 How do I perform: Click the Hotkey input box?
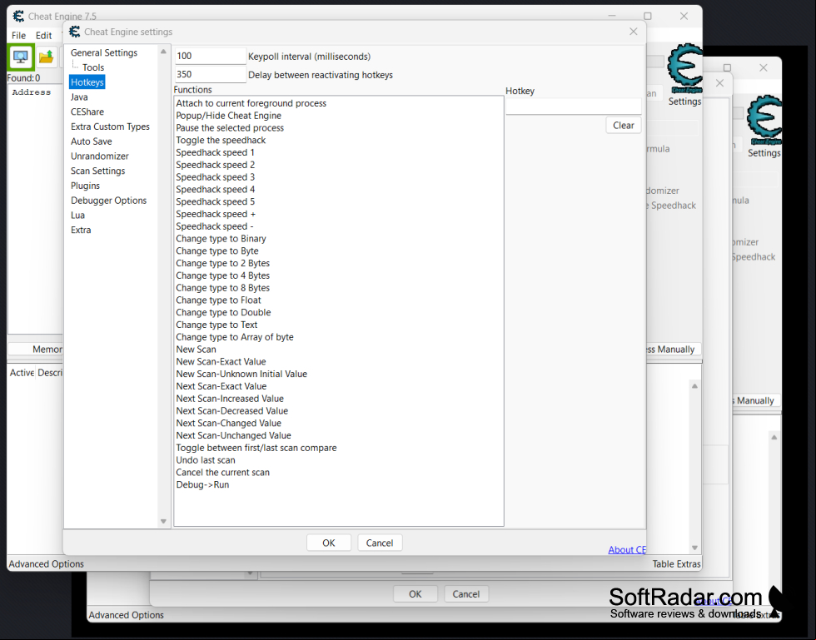coord(574,107)
